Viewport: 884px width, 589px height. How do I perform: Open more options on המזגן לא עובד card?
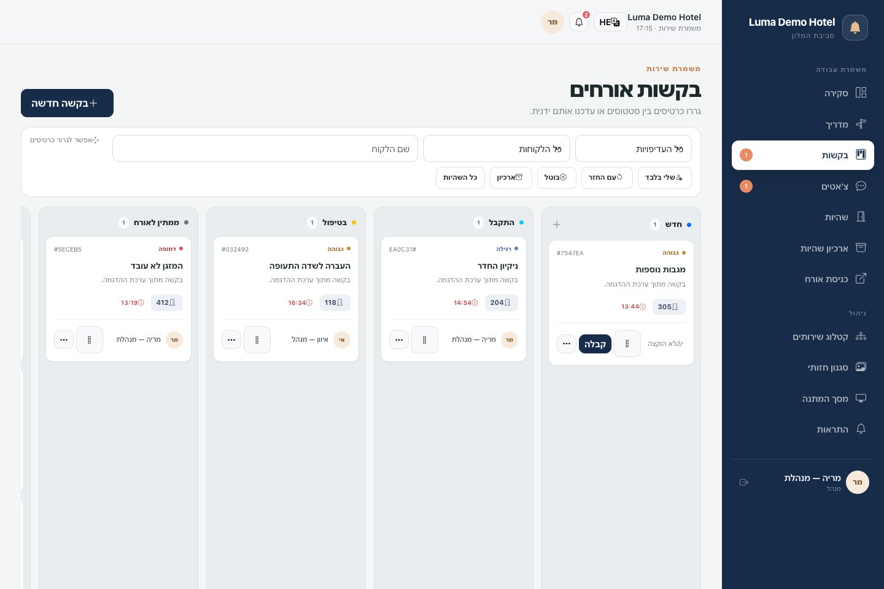pyautogui.click(x=64, y=340)
